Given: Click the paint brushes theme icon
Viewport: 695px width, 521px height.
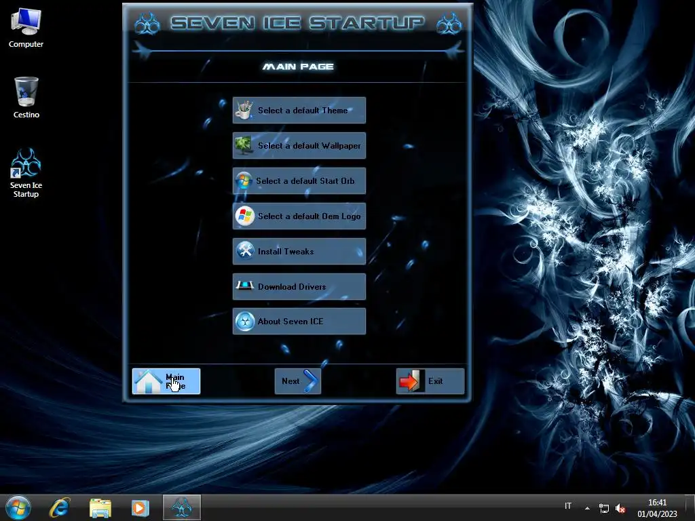Looking at the screenshot, I should 244,111.
